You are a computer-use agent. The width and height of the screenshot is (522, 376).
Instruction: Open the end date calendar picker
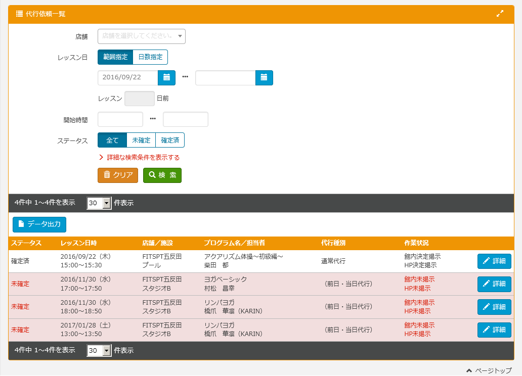pos(264,78)
